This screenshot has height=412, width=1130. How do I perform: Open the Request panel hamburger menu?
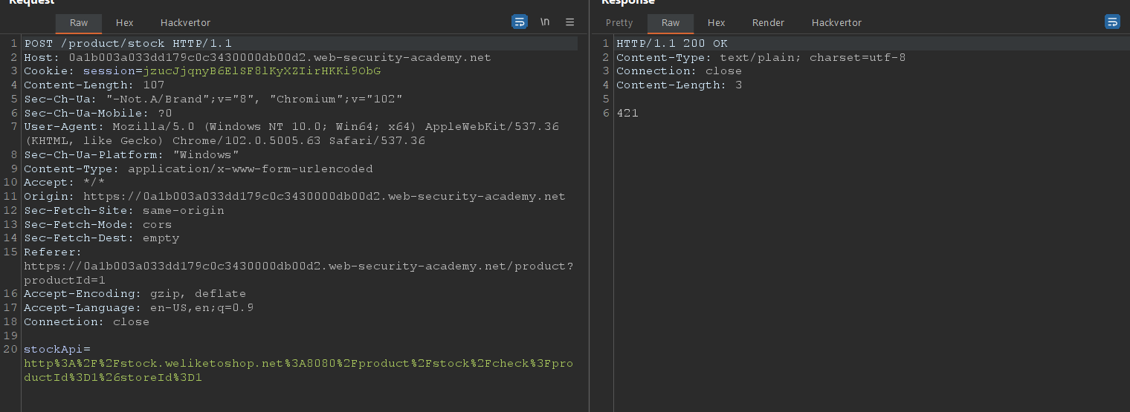(570, 22)
